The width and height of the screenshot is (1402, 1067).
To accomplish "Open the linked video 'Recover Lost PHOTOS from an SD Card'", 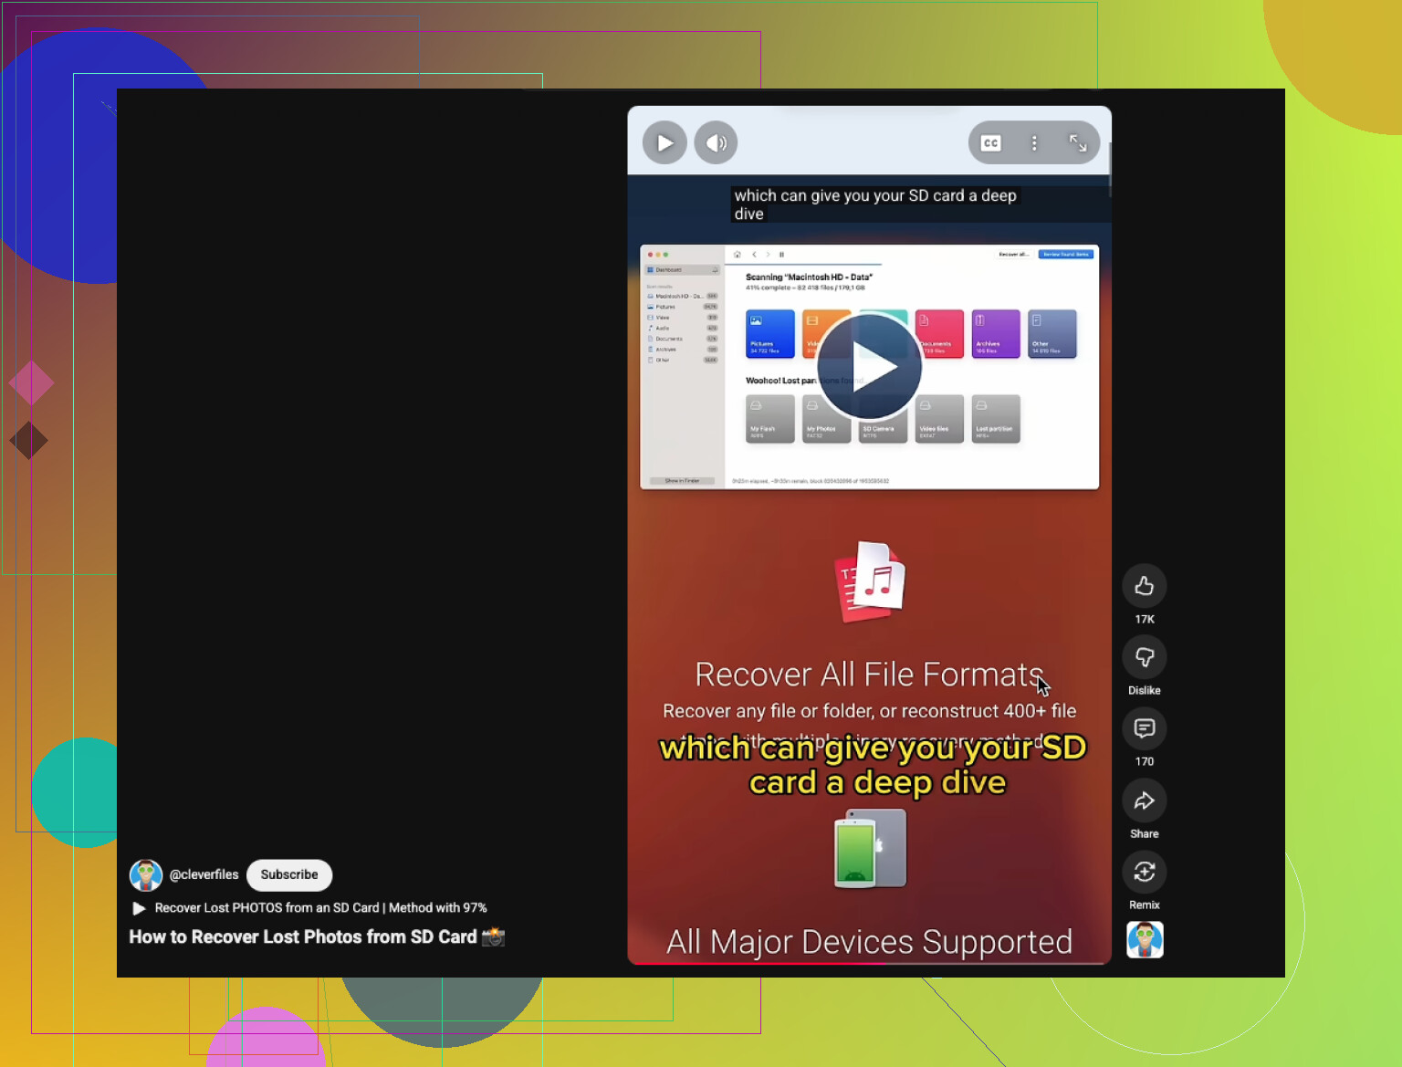I will [x=310, y=908].
